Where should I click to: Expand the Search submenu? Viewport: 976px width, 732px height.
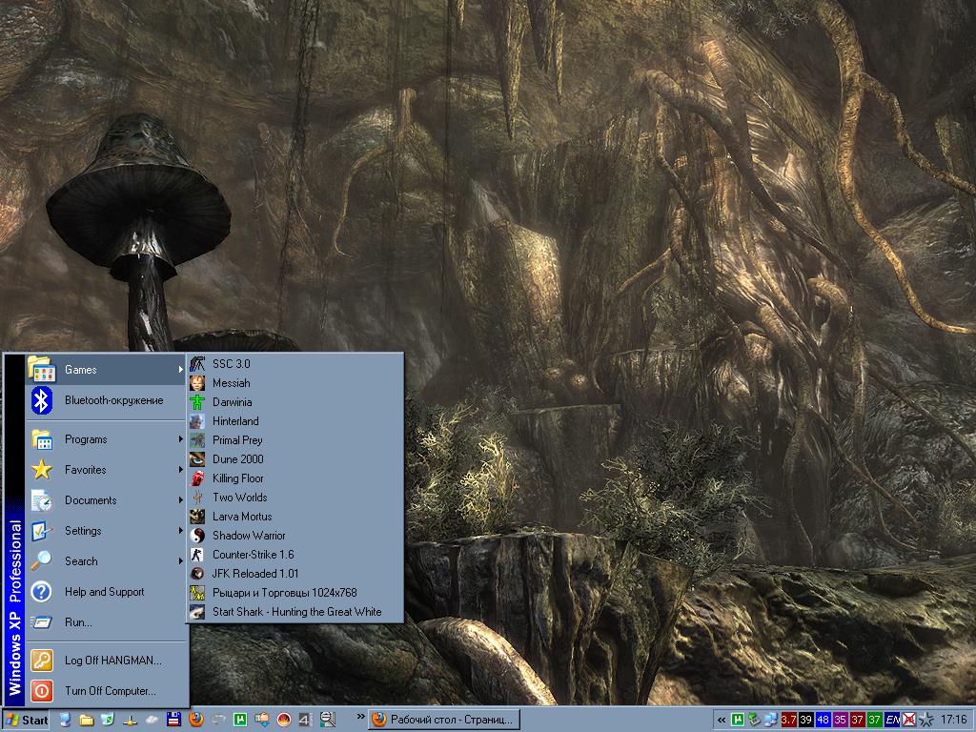[106, 561]
